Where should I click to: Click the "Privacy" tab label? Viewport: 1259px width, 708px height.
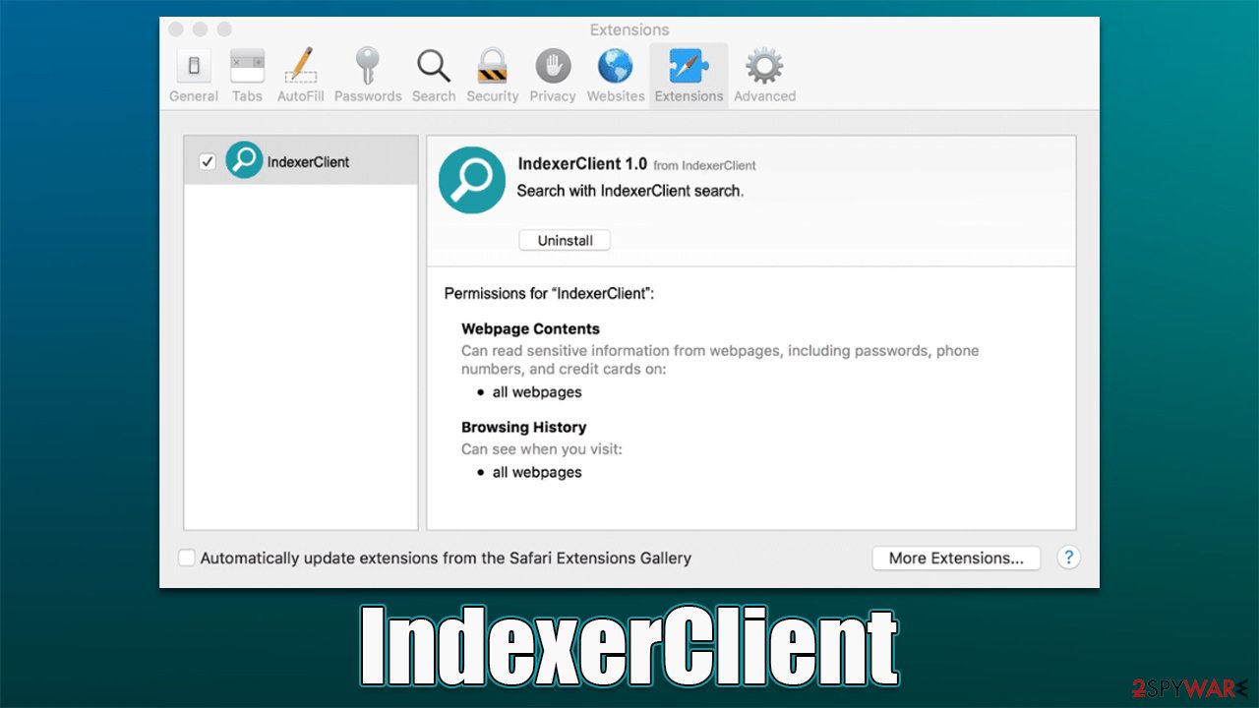(553, 96)
